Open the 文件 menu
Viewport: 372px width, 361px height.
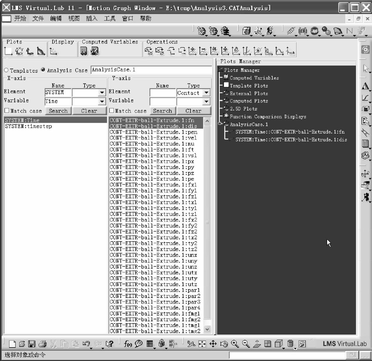[x=38, y=18]
